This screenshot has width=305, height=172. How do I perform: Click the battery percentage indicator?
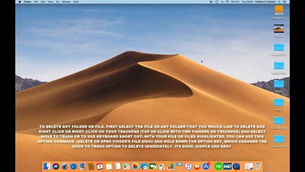[x=235, y=2]
